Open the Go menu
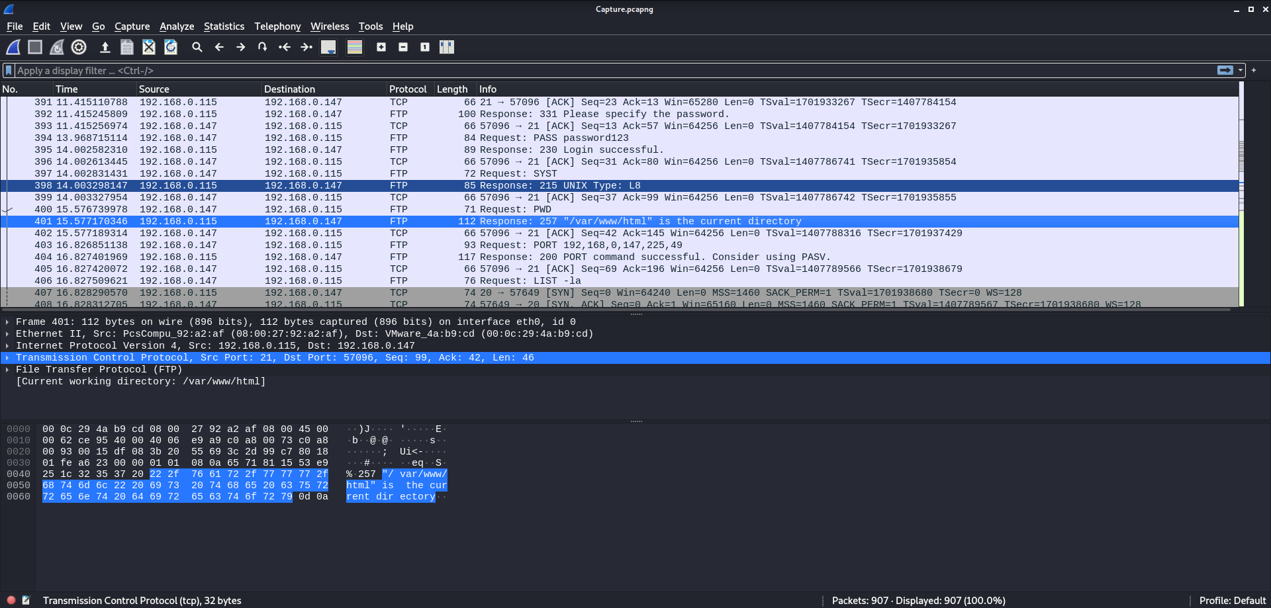 click(99, 26)
